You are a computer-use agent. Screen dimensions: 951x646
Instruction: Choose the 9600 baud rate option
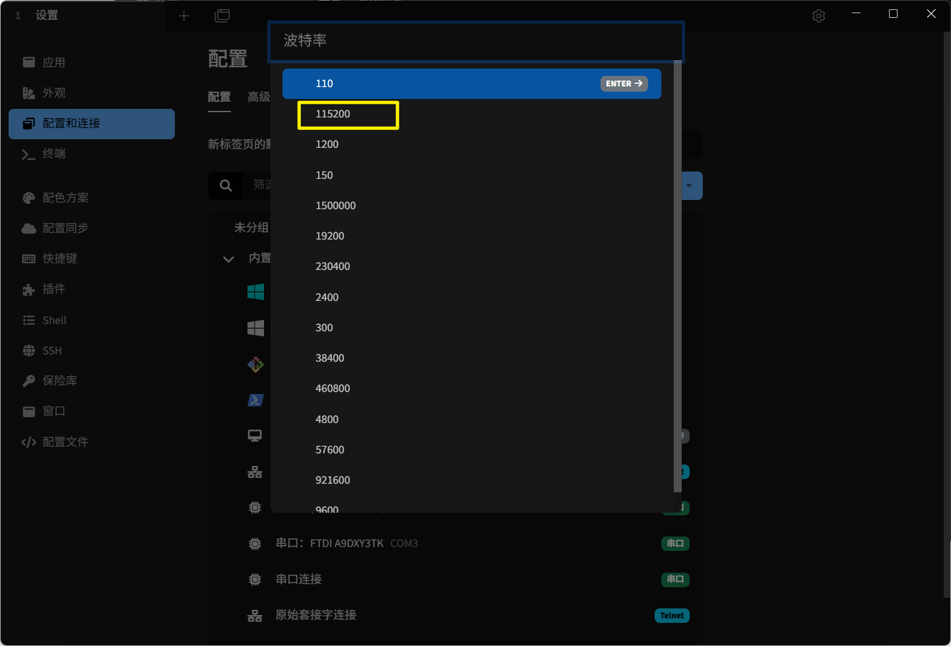tap(327, 508)
